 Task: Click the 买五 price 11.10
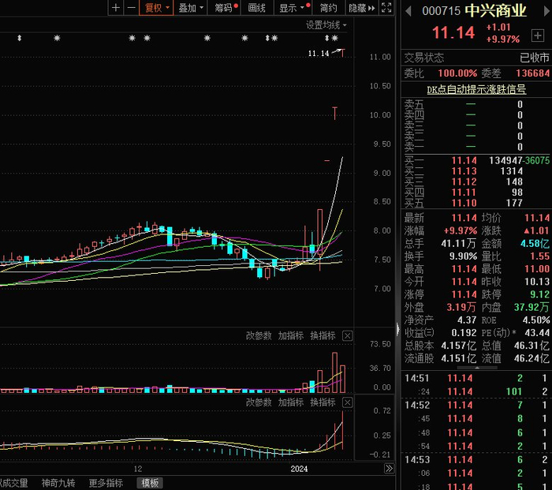[464, 203]
